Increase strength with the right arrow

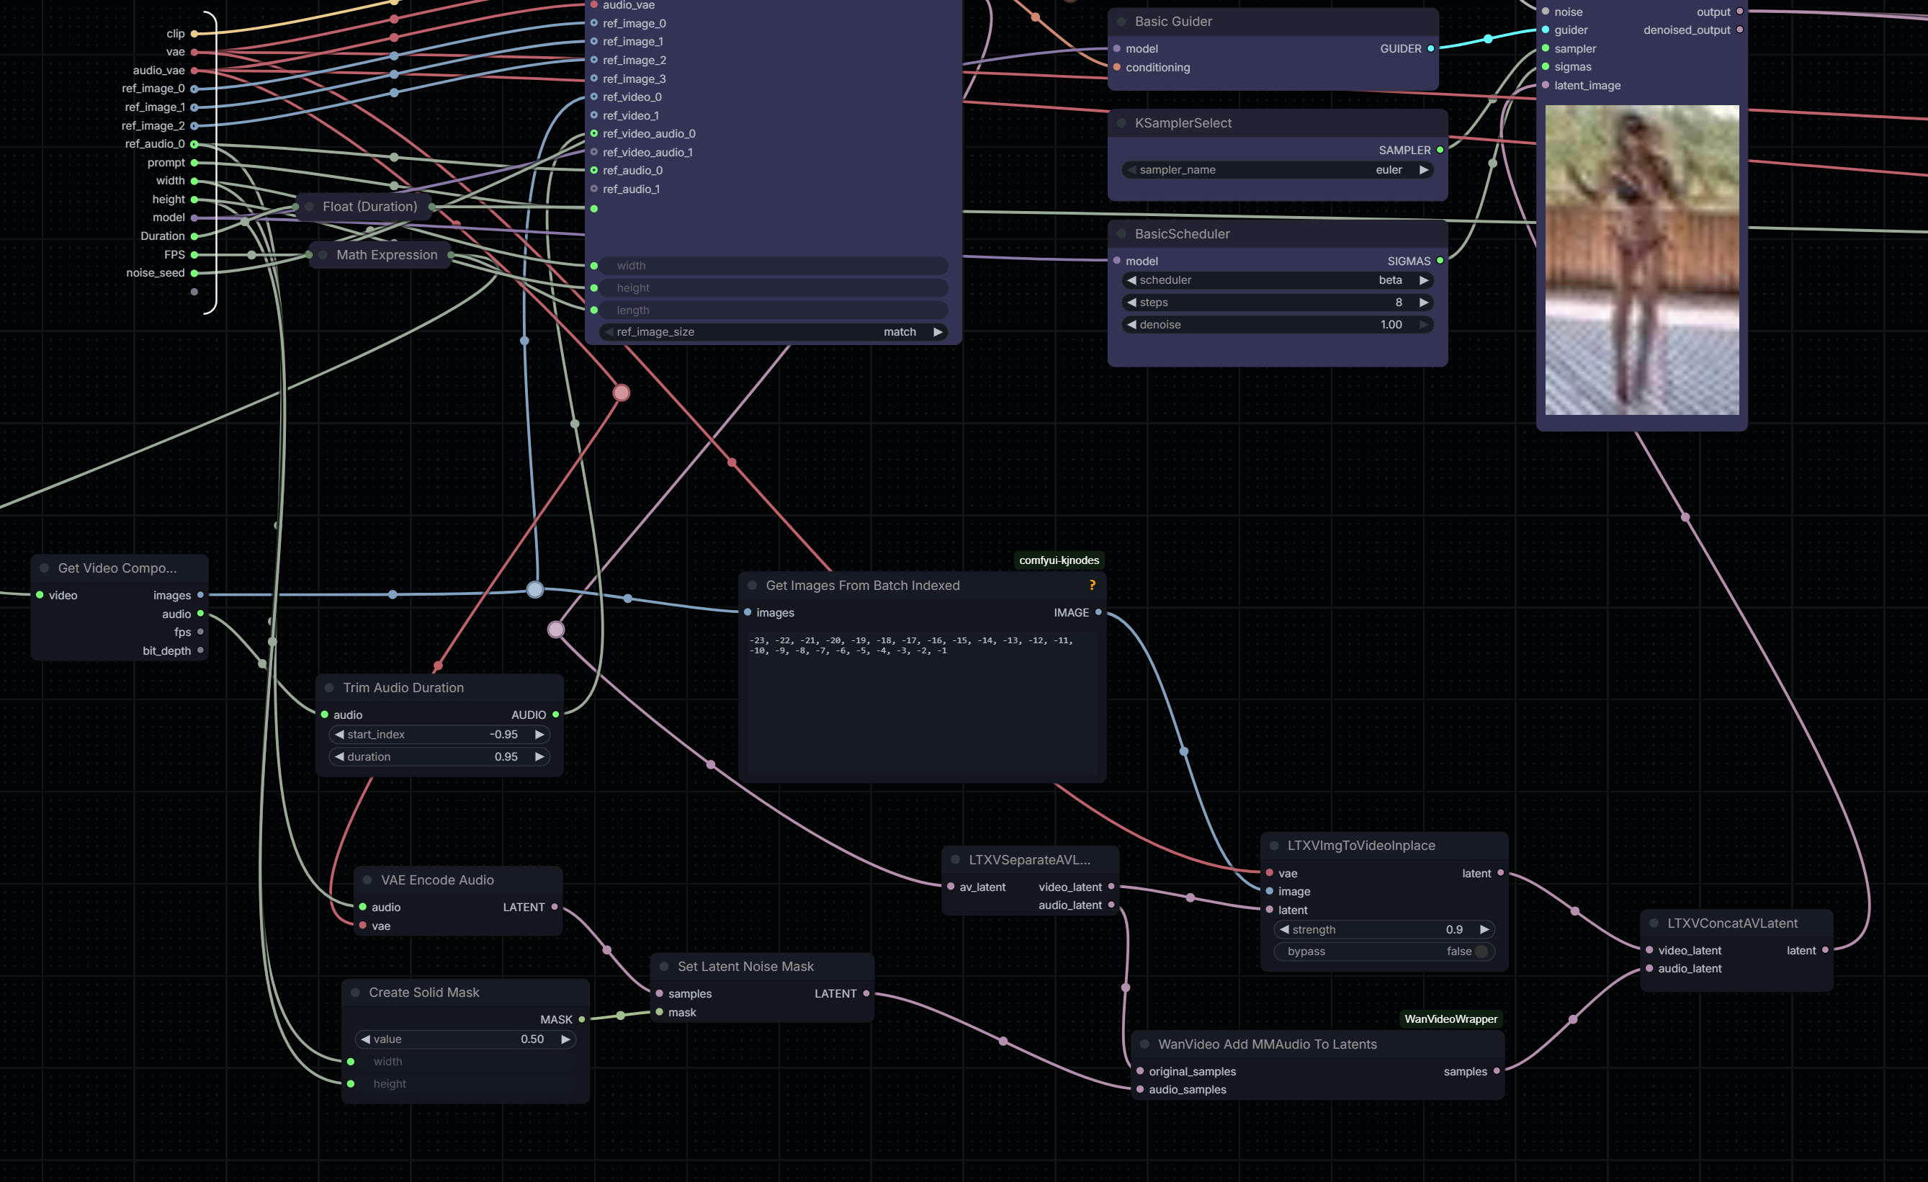click(1484, 929)
